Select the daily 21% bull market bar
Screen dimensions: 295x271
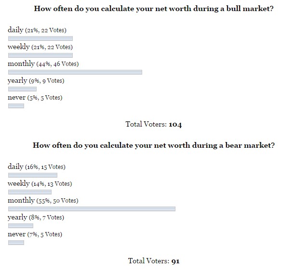pyautogui.click(x=40, y=38)
